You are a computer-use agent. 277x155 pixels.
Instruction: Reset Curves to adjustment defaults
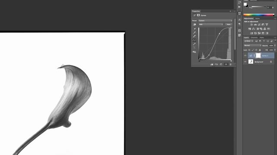click(221, 65)
